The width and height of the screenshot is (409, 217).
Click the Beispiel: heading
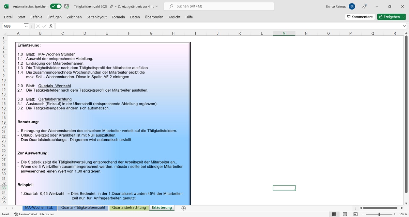coord(26,185)
